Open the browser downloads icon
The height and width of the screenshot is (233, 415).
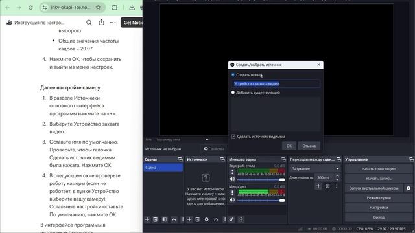[x=132, y=8]
